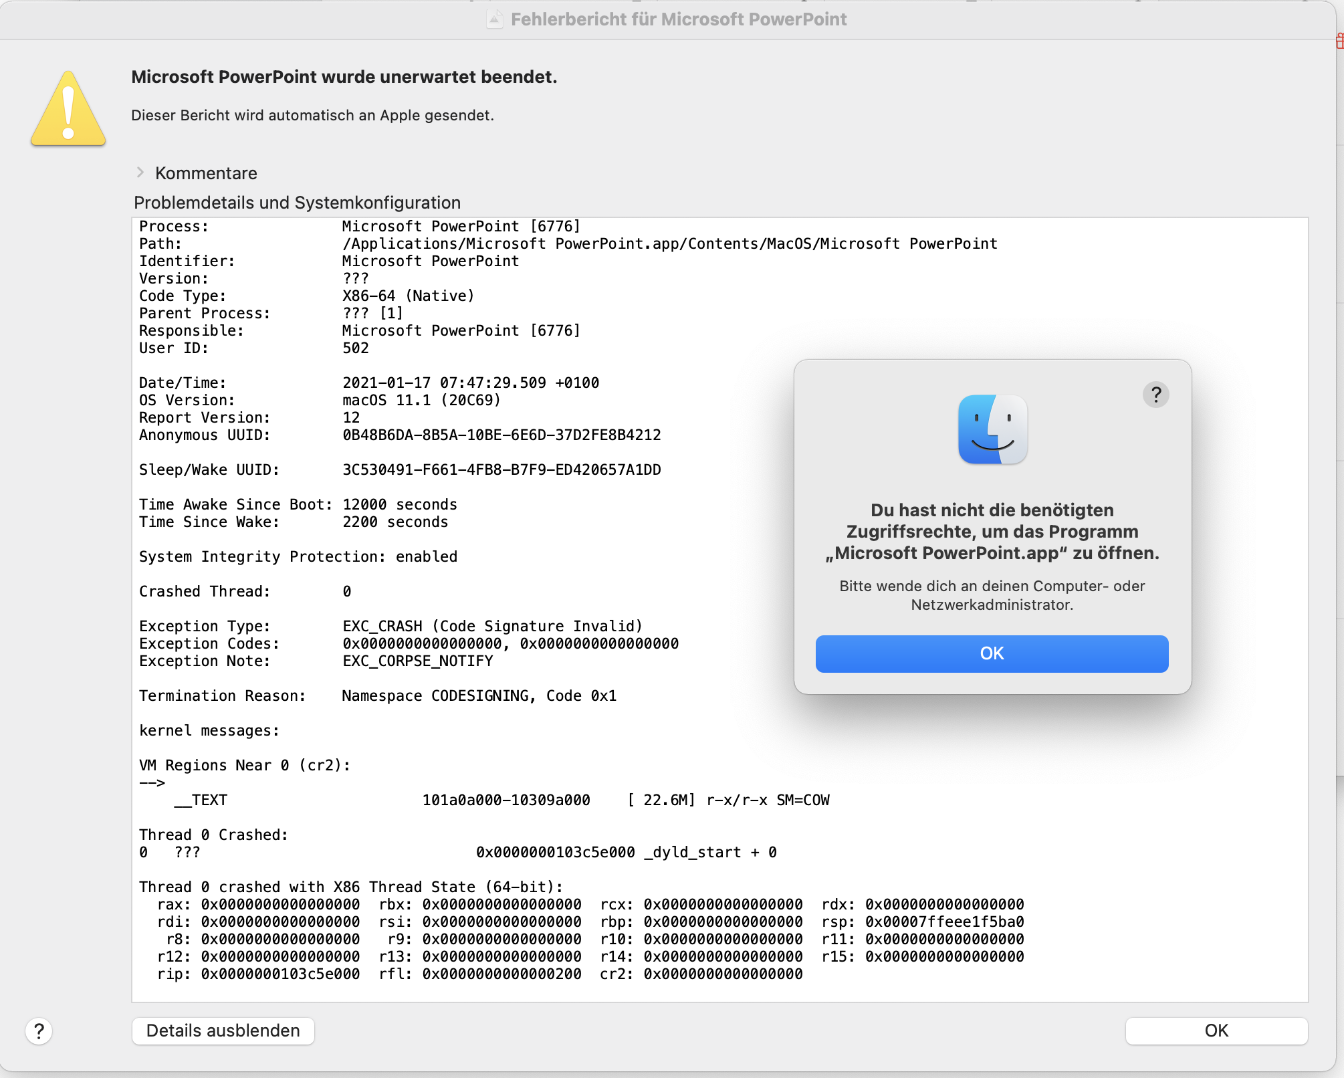Expand the Kommentare disclosure chevron
This screenshot has height=1078, width=1344.
click(140, 173)
